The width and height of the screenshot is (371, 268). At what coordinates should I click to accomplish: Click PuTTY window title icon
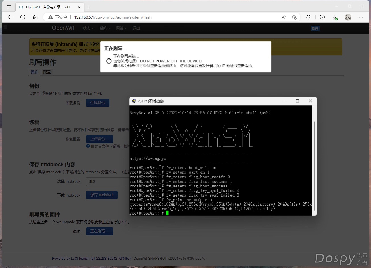[x=134, y=101]
